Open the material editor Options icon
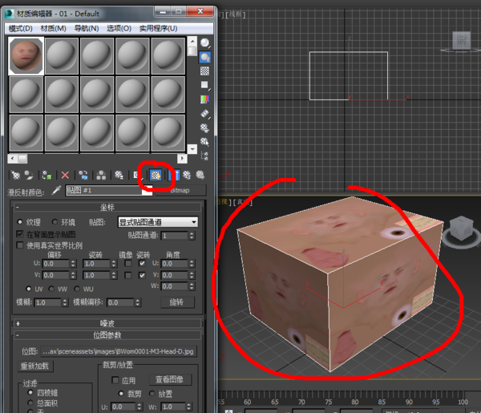The height and width of the screenshot is (413, 481). (204, 128)
